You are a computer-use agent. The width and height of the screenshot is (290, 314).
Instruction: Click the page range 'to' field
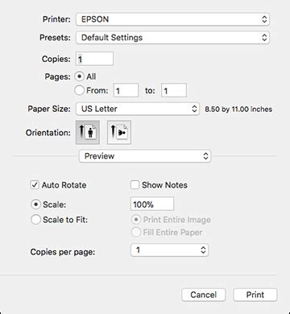click(x=174, y=90)
